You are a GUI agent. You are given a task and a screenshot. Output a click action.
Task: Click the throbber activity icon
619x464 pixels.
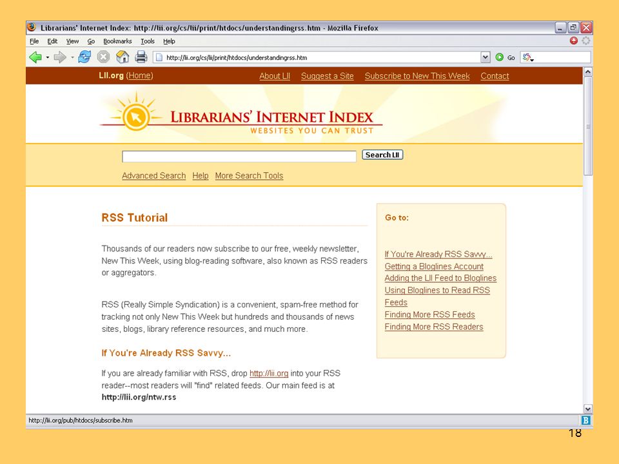point(586,41)
